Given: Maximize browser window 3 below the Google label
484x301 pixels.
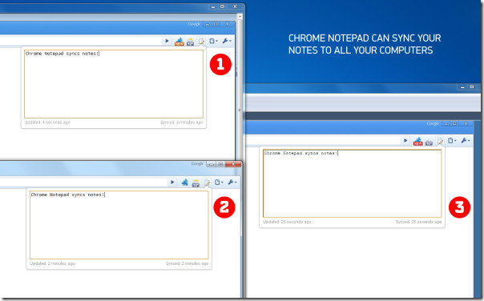Looking at the screenshot, I should pyautogui.click(x=454, y=123).
